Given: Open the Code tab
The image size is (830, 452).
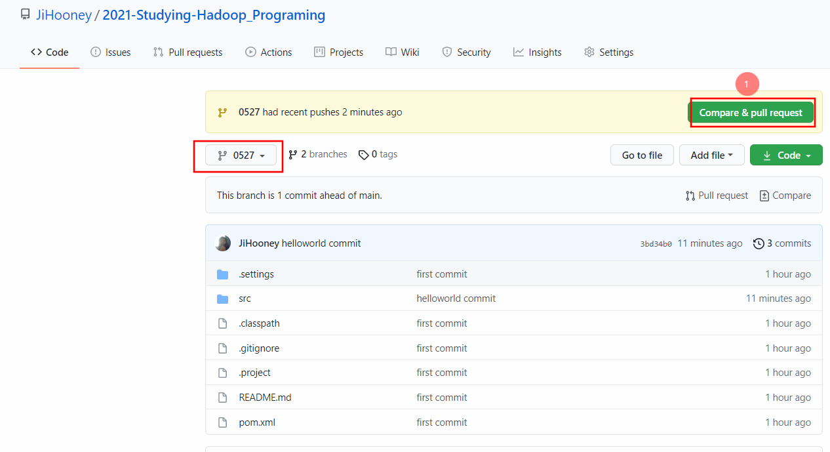Looking at the screenshot, I should pyautogui.click(x=49, y=52).
